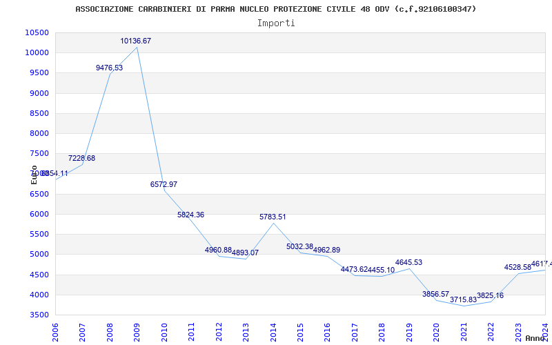Click the y-axis value 6500

click(39, 194)
